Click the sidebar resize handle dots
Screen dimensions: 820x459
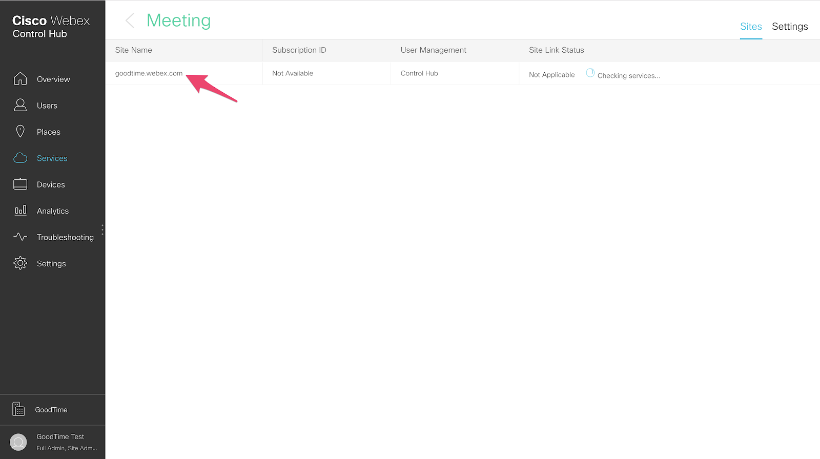pos(102,229)
